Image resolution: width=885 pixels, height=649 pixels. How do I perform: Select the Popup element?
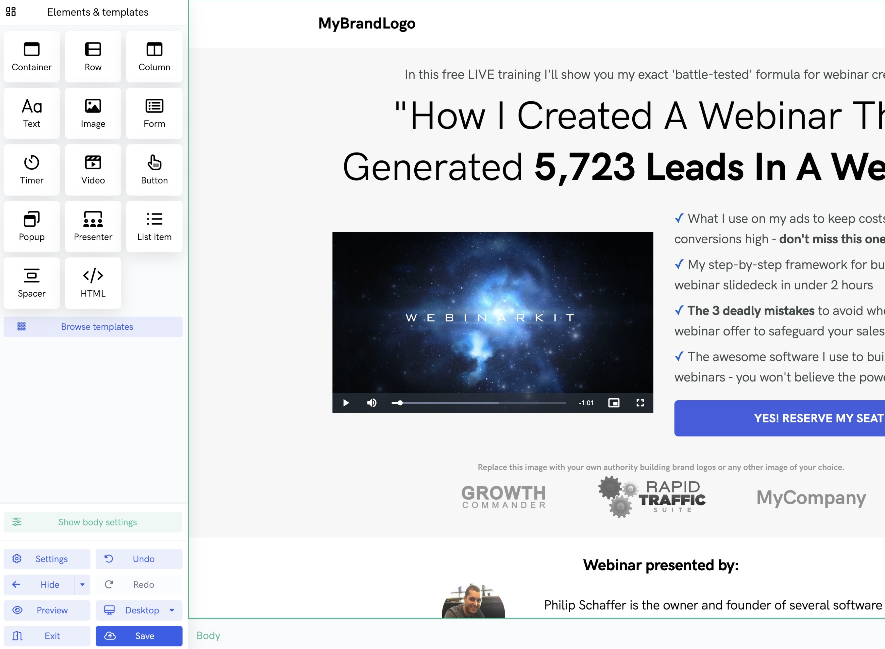(31, 226)
